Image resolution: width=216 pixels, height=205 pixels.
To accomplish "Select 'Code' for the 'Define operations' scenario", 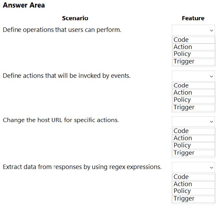I will tap(193, 40).
